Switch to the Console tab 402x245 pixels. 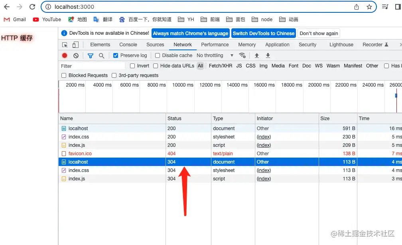coord(128,45)
